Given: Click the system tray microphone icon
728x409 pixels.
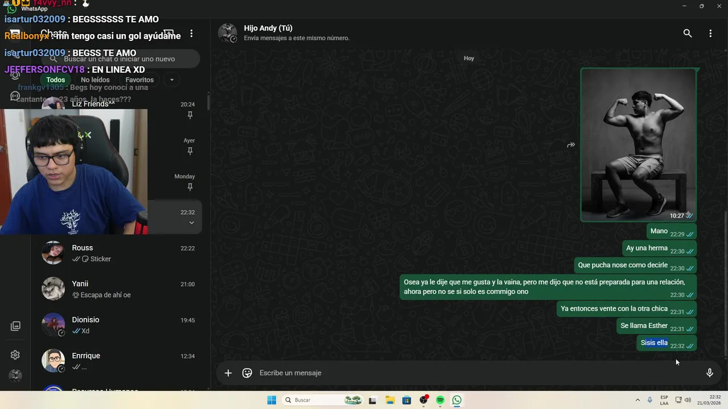Looking at the screenshot, I should tap(650, 400).
